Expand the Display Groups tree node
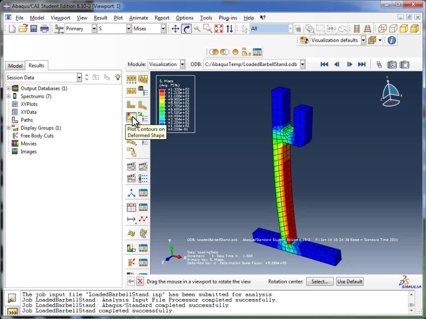Image resolution: width=426 pixels, height=319 pixels. pyautogui.click(x=8, y=128)
